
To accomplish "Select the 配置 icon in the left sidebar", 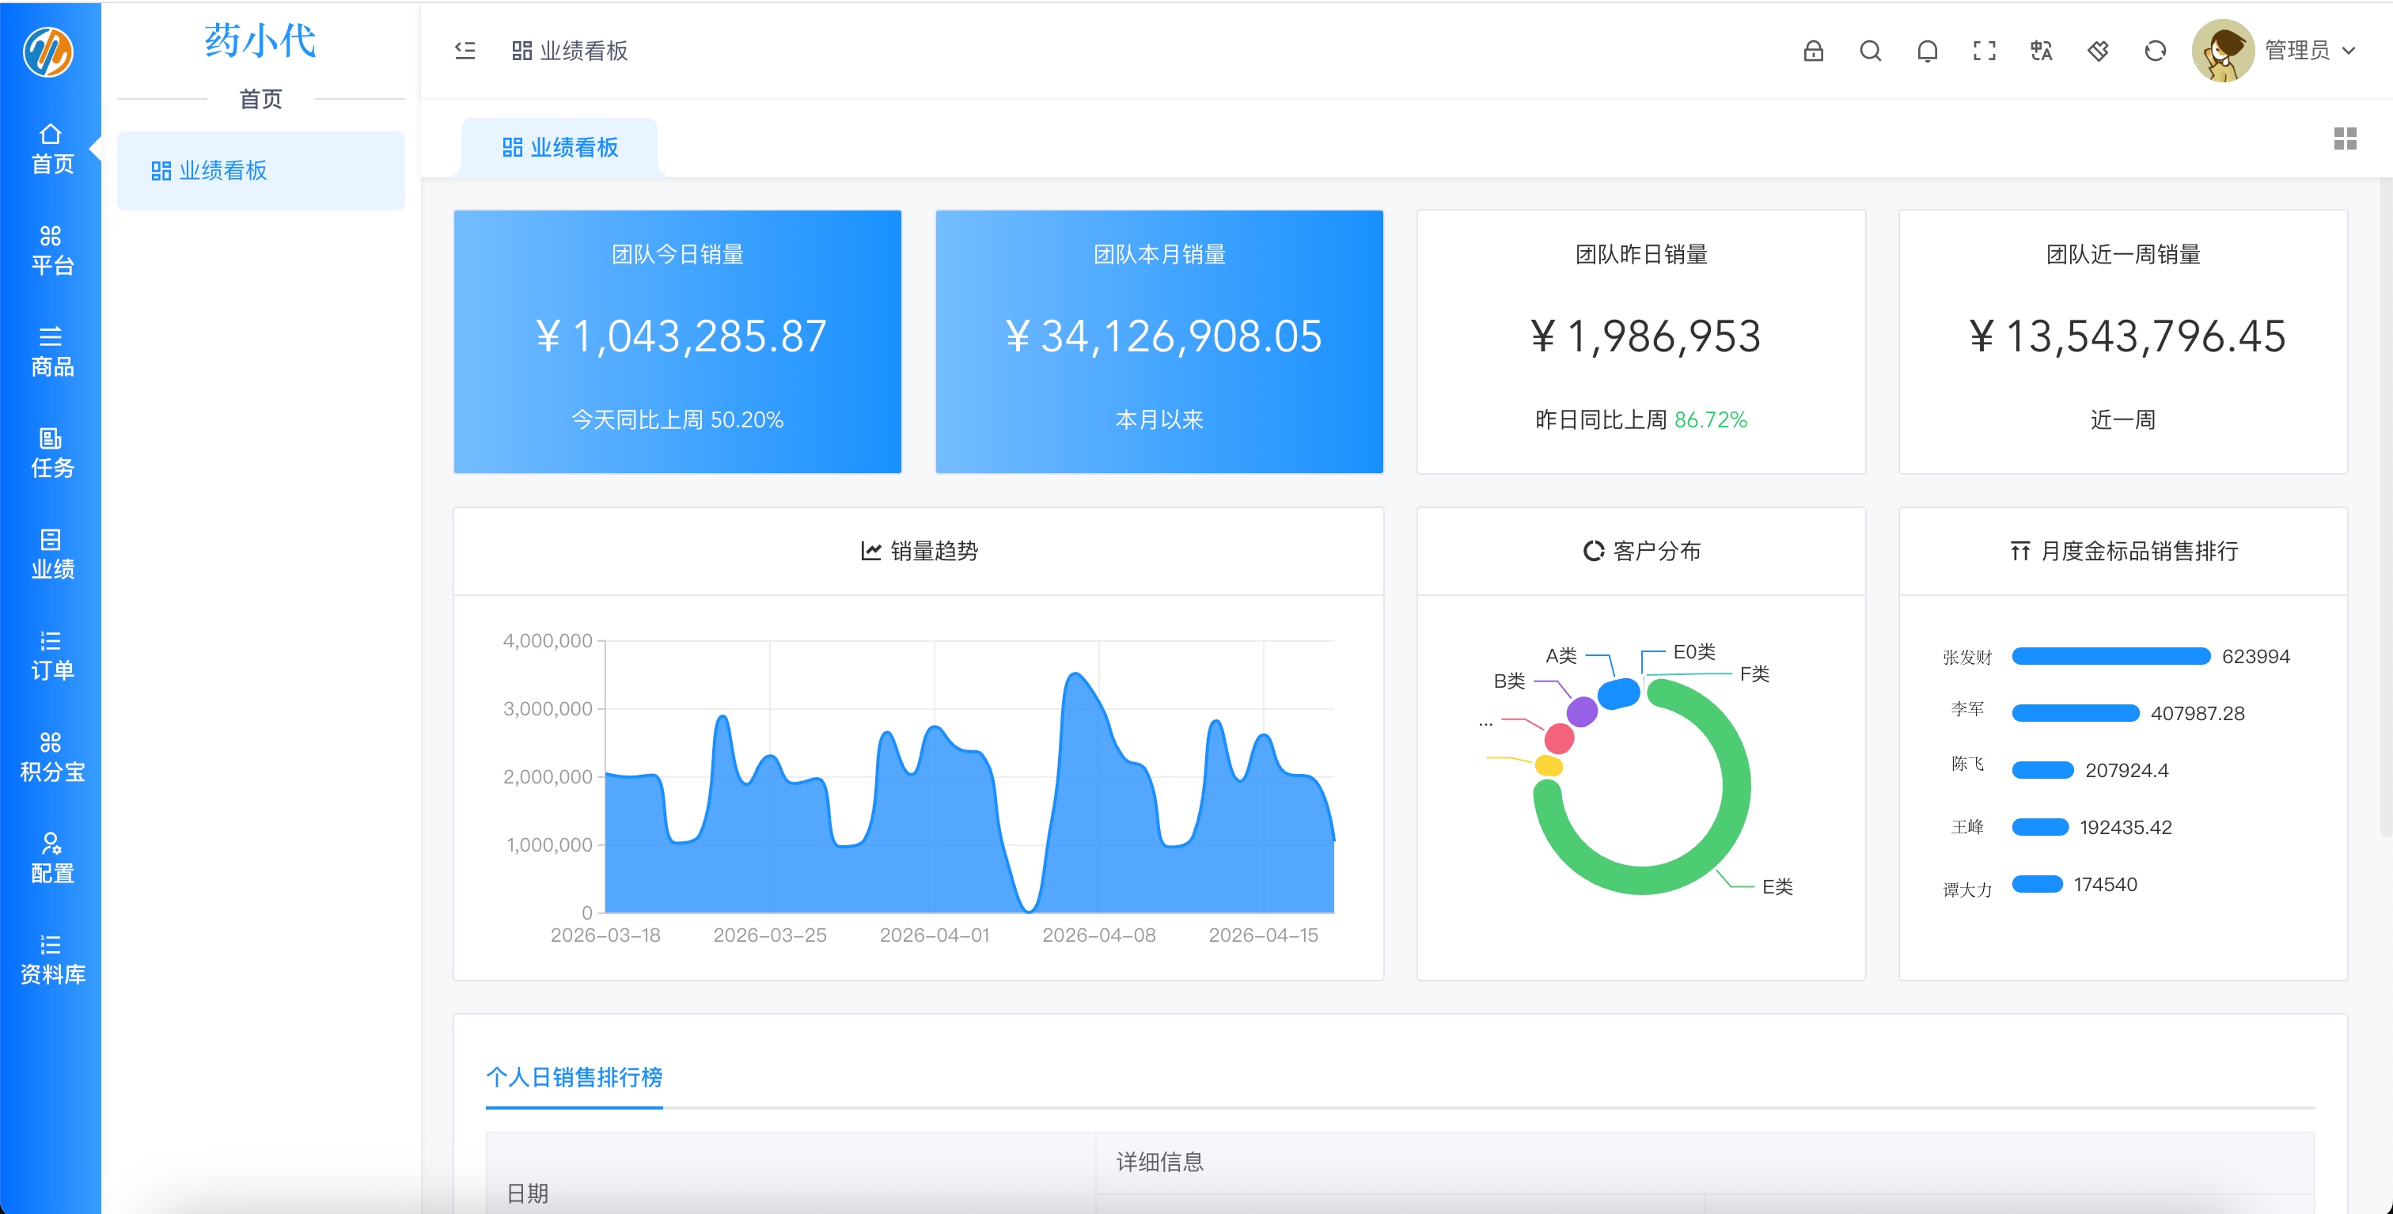I will pos(50,856).
